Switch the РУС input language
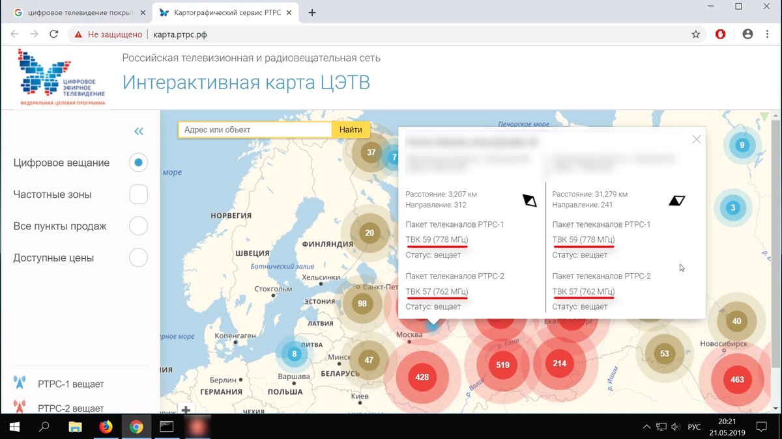Screen dimensions: 782x439 coord(695,427)
